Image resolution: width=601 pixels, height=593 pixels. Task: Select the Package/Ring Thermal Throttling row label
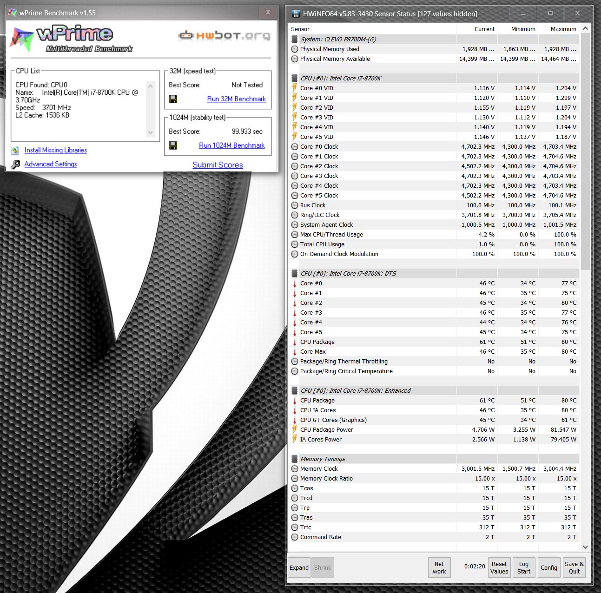[343, 361]
